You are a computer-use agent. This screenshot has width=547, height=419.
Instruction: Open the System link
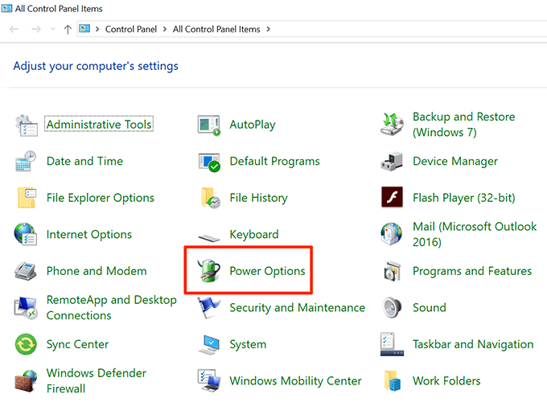click(x=248, y=344)
